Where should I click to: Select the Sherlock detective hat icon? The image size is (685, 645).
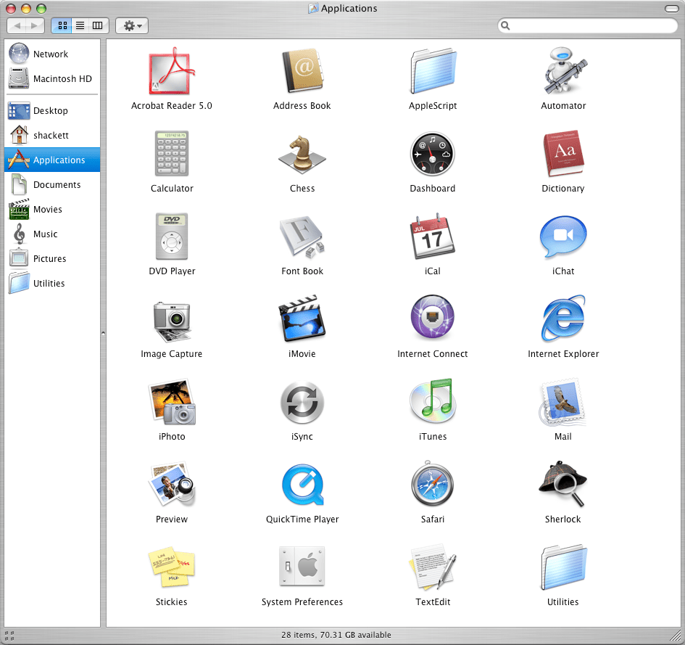point(563,485)
